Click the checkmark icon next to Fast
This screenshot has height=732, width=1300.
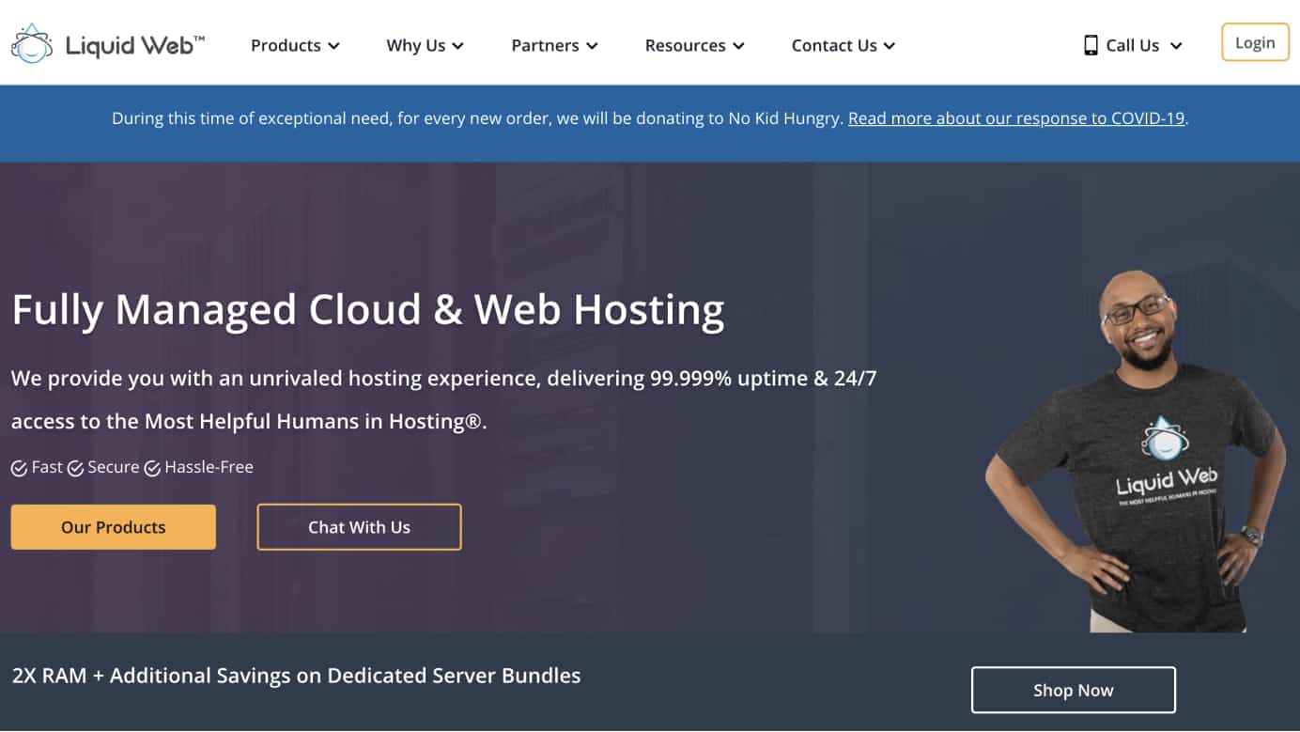(19, 468)
